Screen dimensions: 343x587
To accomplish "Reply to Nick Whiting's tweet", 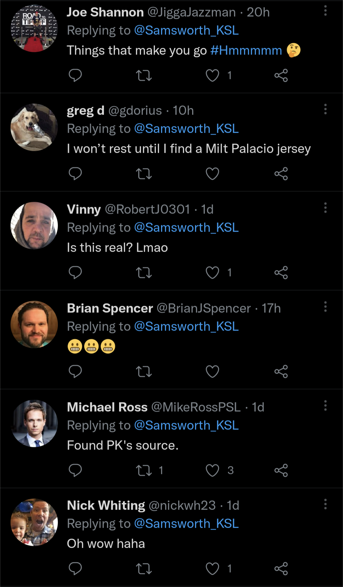I will 75,569.
